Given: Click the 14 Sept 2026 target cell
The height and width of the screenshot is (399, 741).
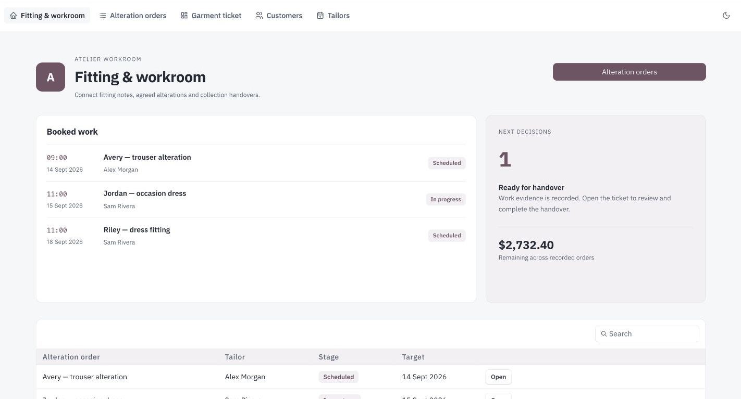Looking at the screenshot, I should (x=424, y=377).
